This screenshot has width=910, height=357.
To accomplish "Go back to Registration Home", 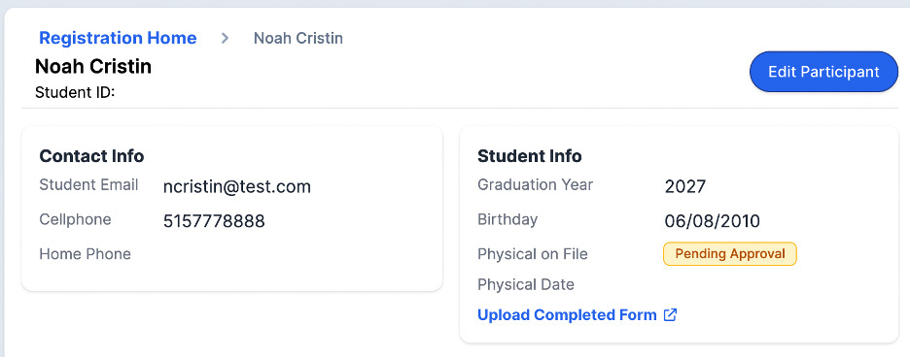I will pos(118,38).
